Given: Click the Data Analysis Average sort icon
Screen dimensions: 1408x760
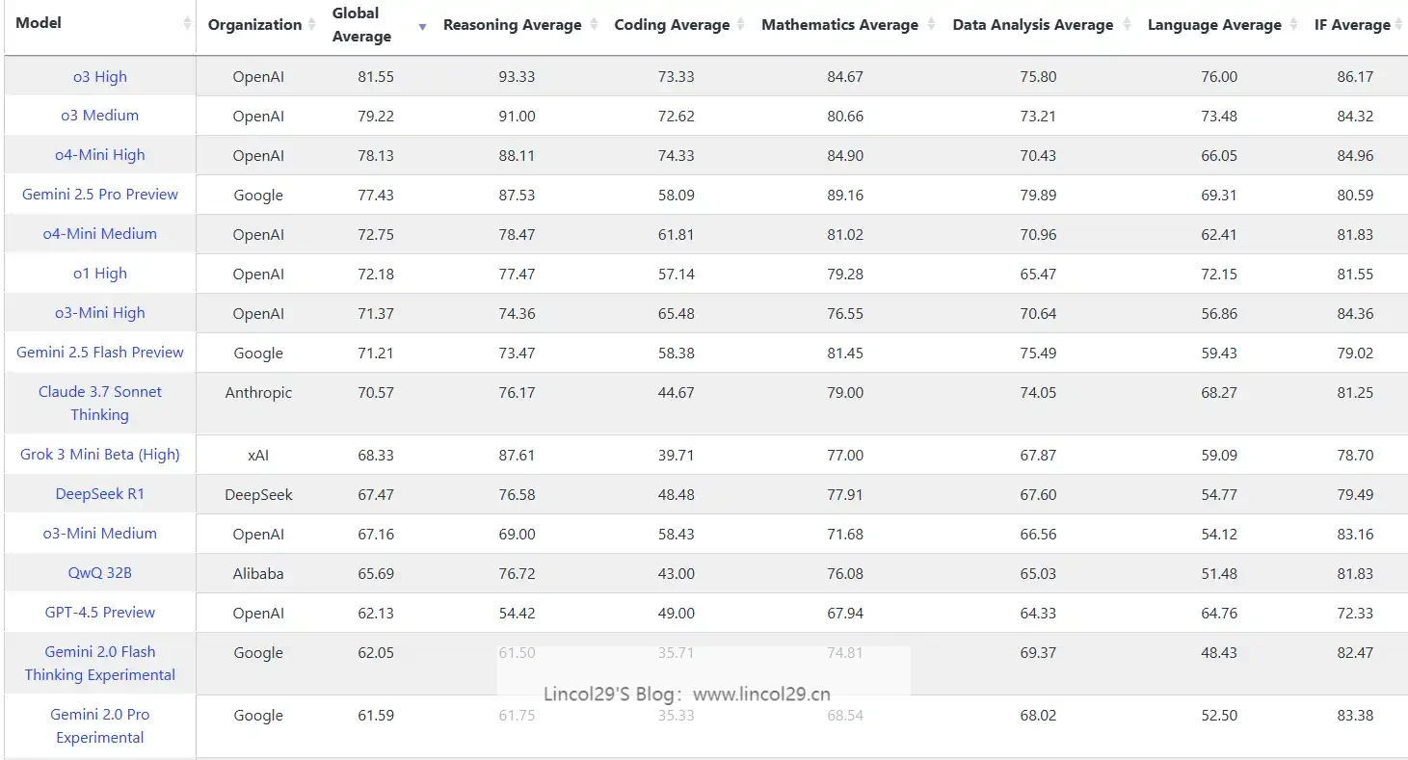Looking at the screenshot, I should coord(1126,25).
